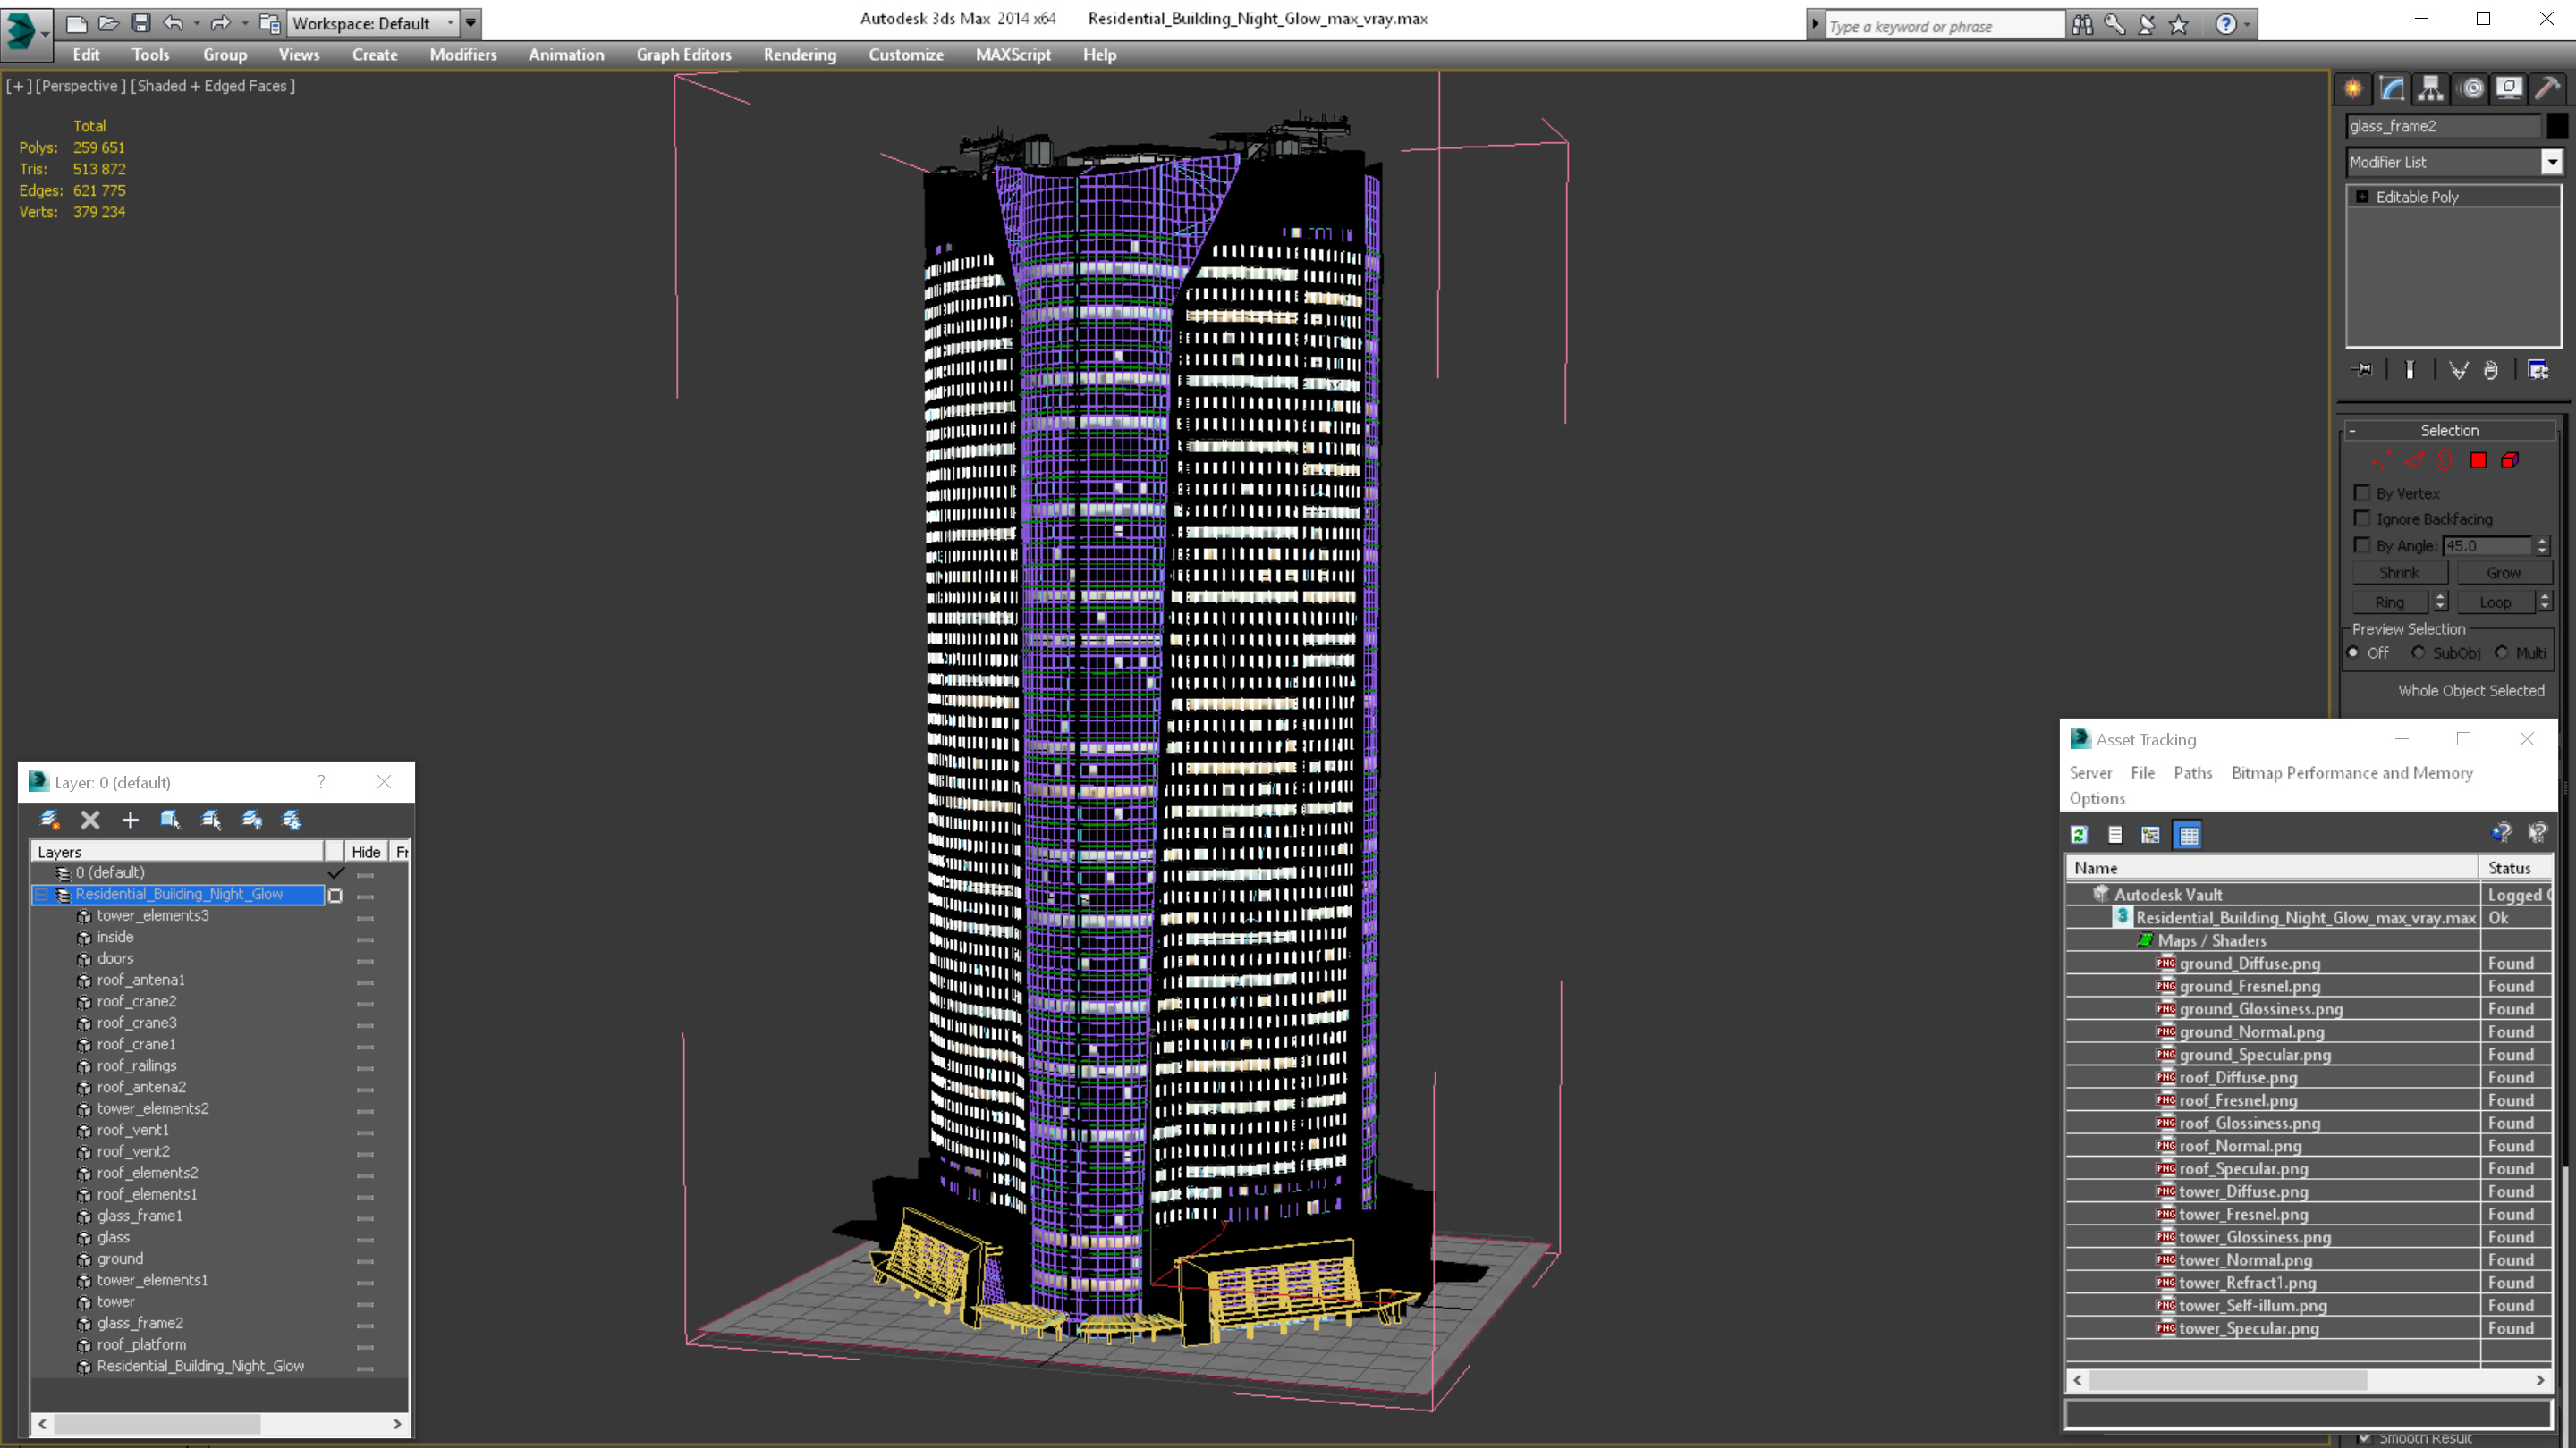
Task: Enable Ignore Backfacing checkbox
Action: click(x=2362, y=518)
